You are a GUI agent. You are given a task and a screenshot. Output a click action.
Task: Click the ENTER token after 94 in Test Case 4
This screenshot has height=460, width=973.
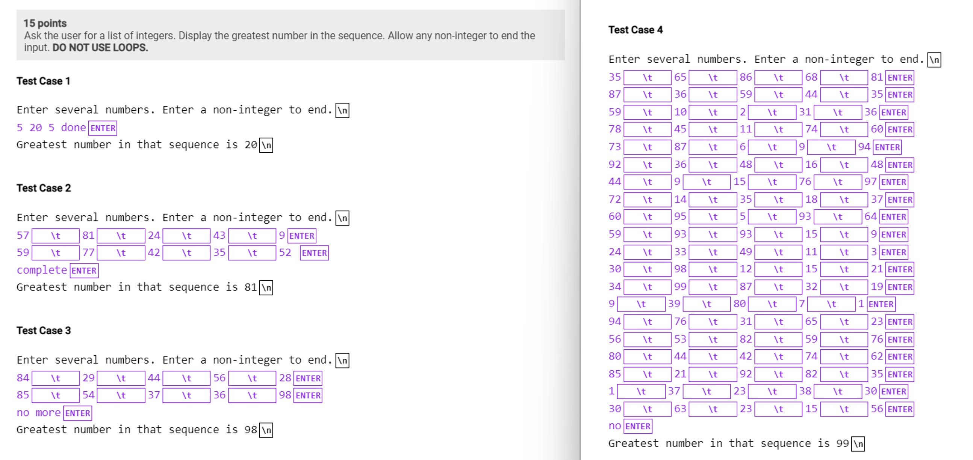887,147
